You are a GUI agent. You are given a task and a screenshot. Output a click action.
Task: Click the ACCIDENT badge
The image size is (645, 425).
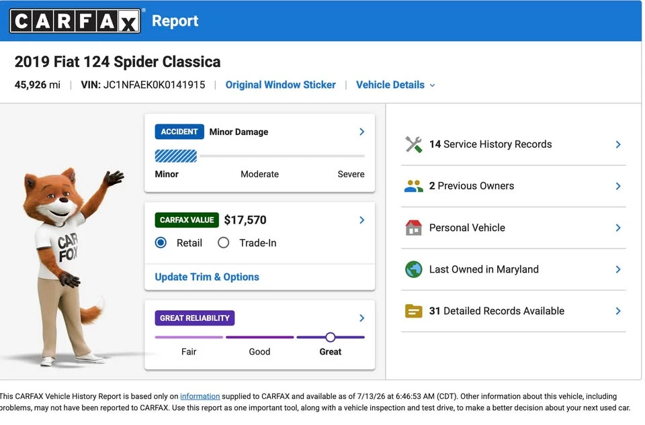[x=179, y=132]
